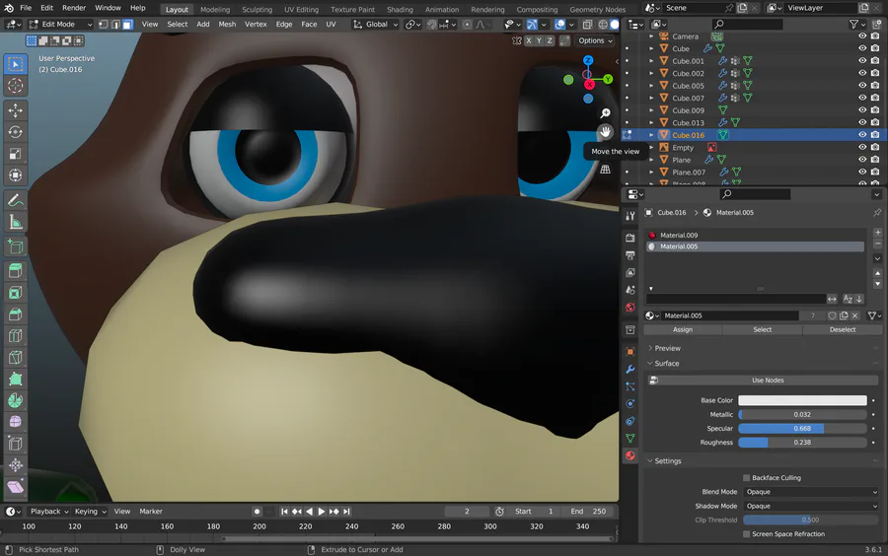
Task: Switch to face select mode
Action: pyautogui.click(x=128, y=25)
